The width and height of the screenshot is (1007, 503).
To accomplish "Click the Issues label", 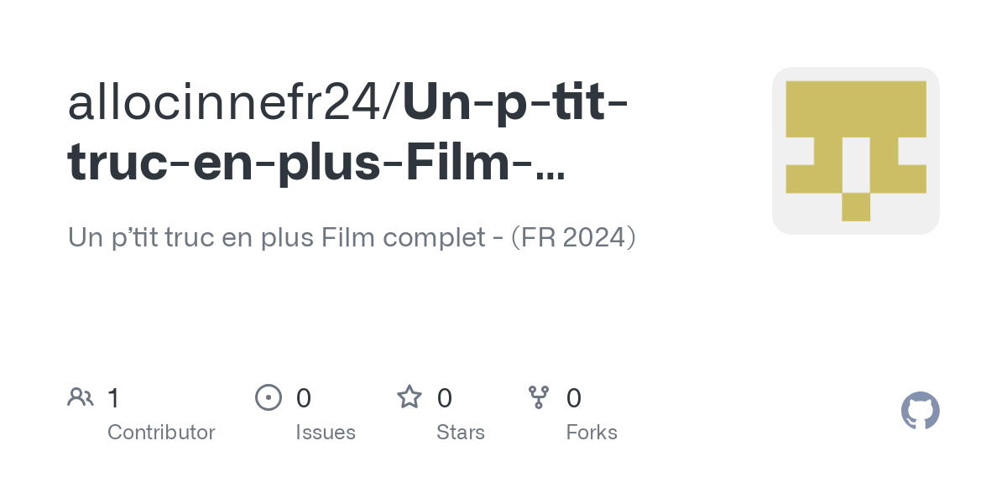I will [326, 433].
